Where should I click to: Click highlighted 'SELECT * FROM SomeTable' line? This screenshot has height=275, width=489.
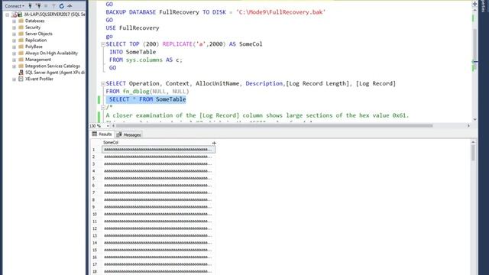pyautogui.click(x=147, y=99)
